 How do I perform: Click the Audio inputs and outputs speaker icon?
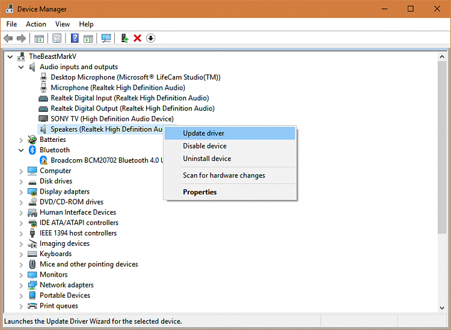tap(32, 67)
